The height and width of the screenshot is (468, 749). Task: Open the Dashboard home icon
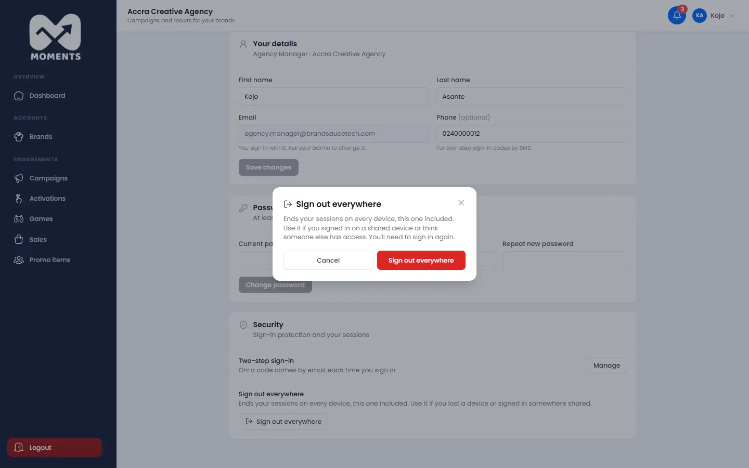tap(19, 96)
